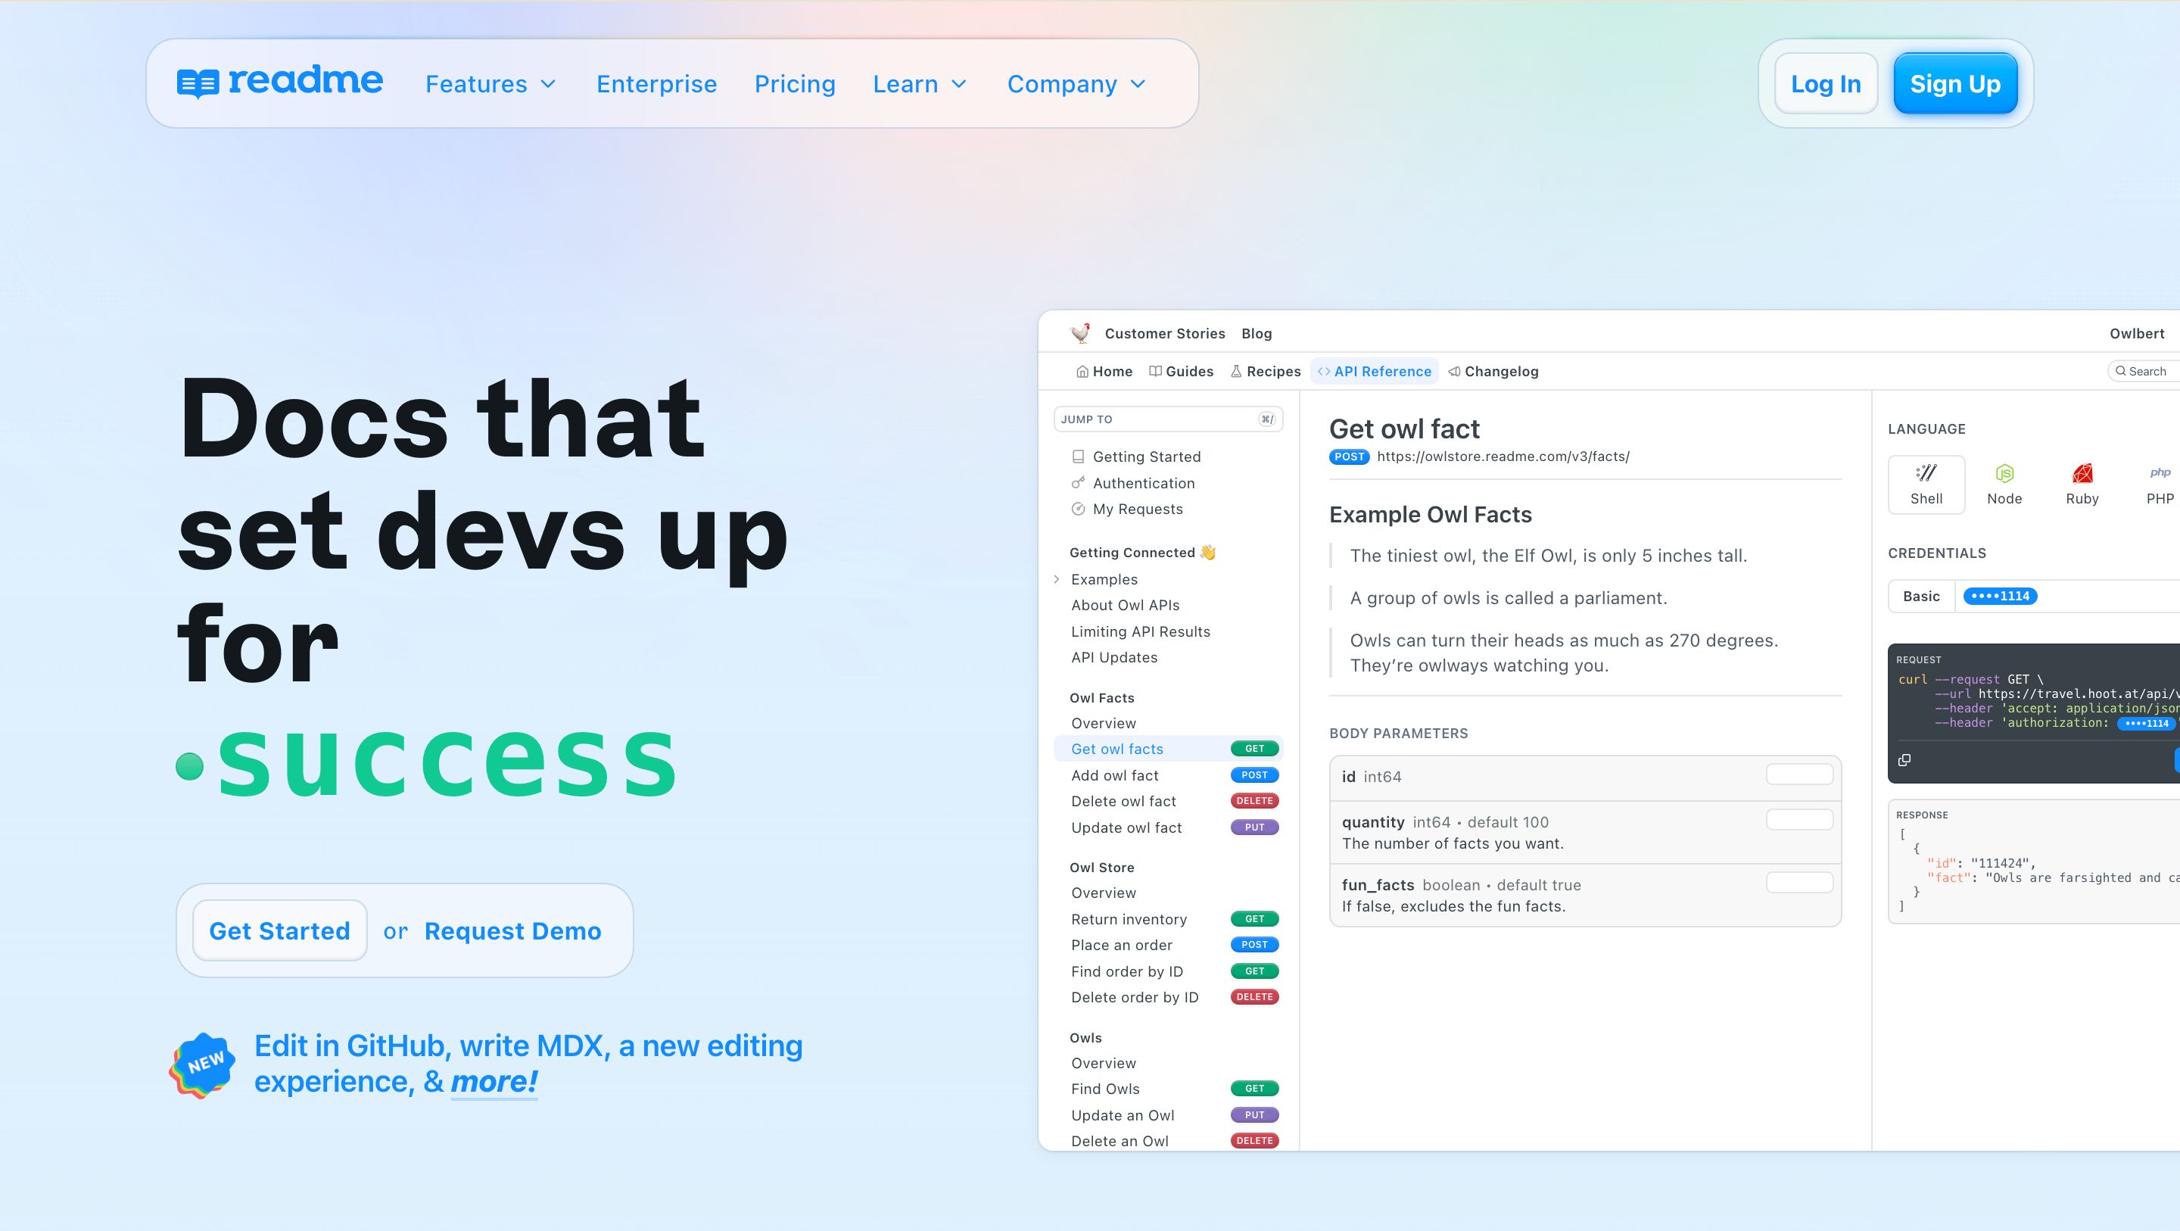The image size is (2180, 1231).
Task: Click the Request Demo link
Action: pos(513,930)
